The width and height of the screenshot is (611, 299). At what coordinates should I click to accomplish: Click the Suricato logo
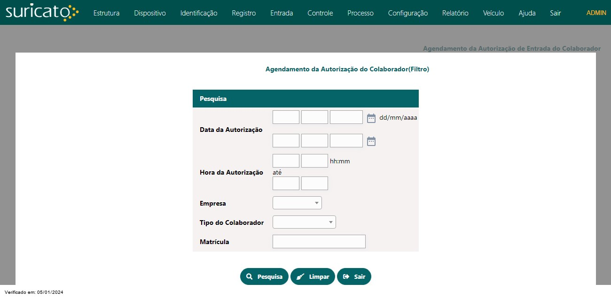42,13
